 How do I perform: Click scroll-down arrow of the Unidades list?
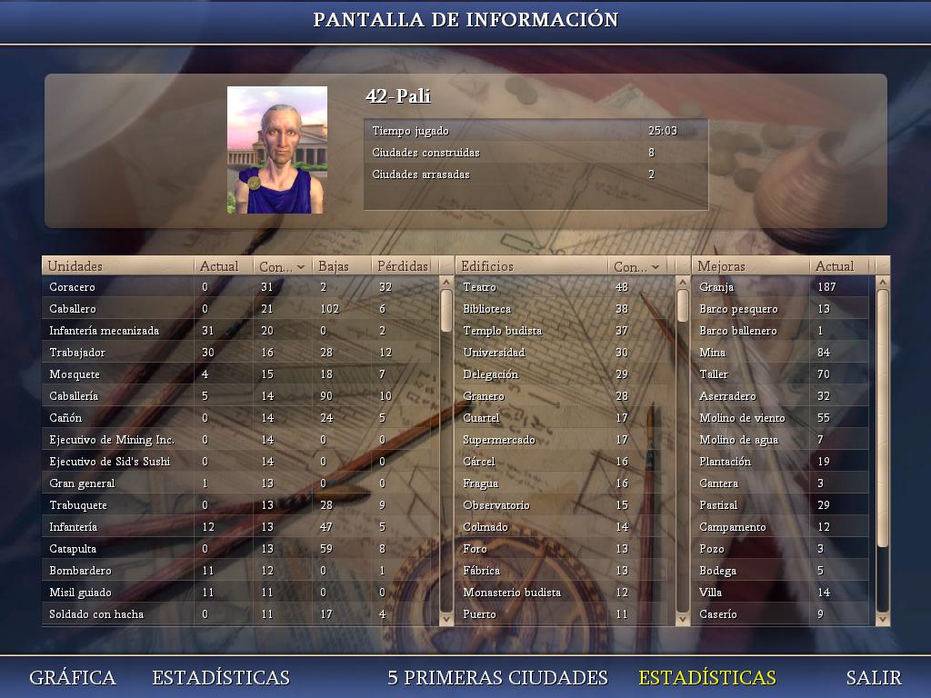(445, 618)
